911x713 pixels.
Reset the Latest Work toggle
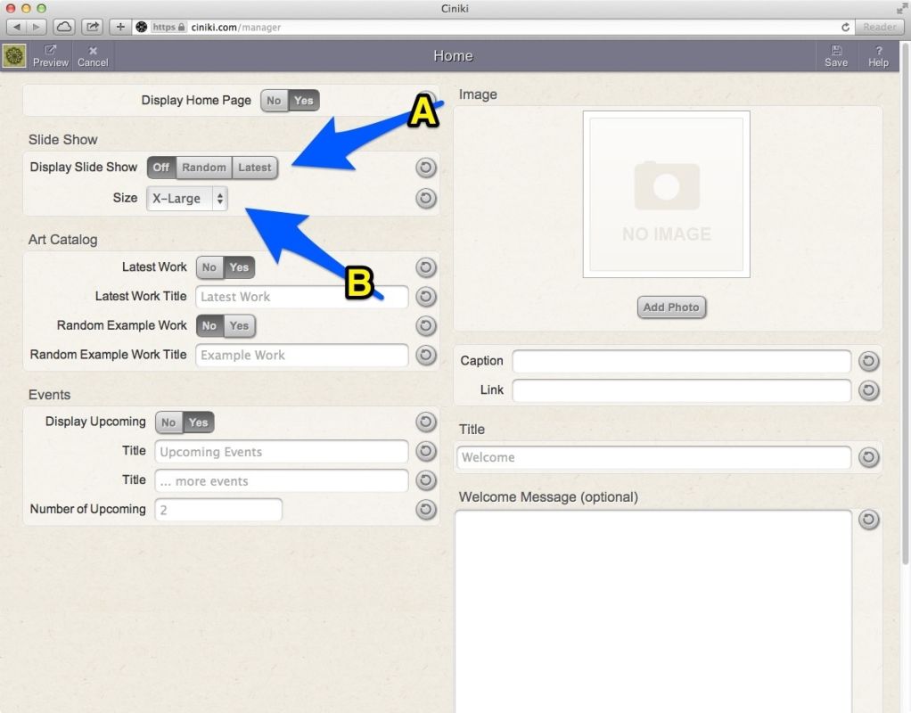(x=426, y=267)
